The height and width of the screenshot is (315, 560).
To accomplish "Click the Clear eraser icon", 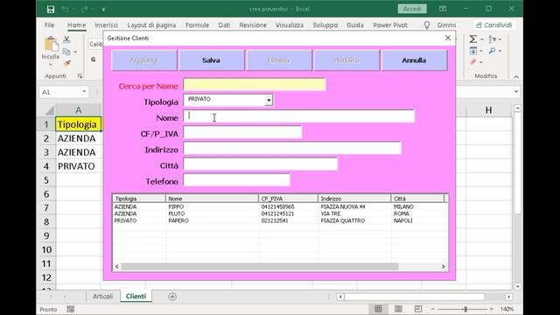I will tap(473, 62).
